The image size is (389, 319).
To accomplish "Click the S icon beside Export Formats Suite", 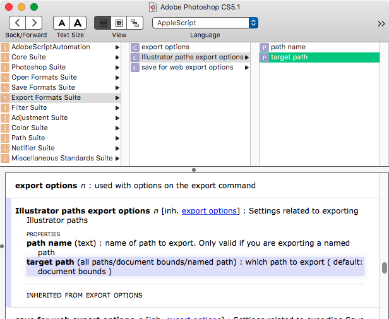I will point(5,98).
